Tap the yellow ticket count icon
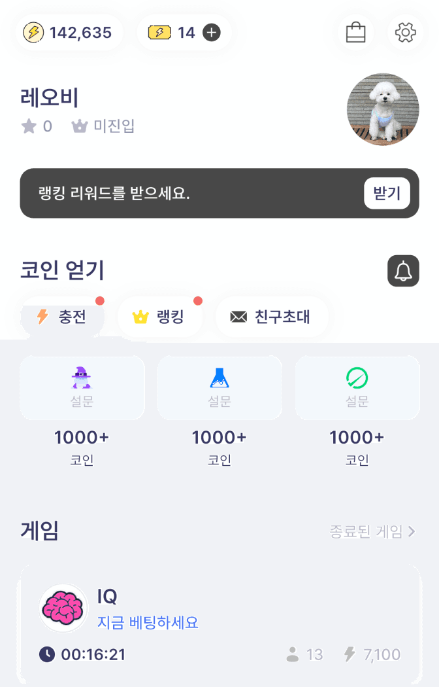Image resolution: width=439 pixels, height=687 pixels. click(x=159, y=33)
